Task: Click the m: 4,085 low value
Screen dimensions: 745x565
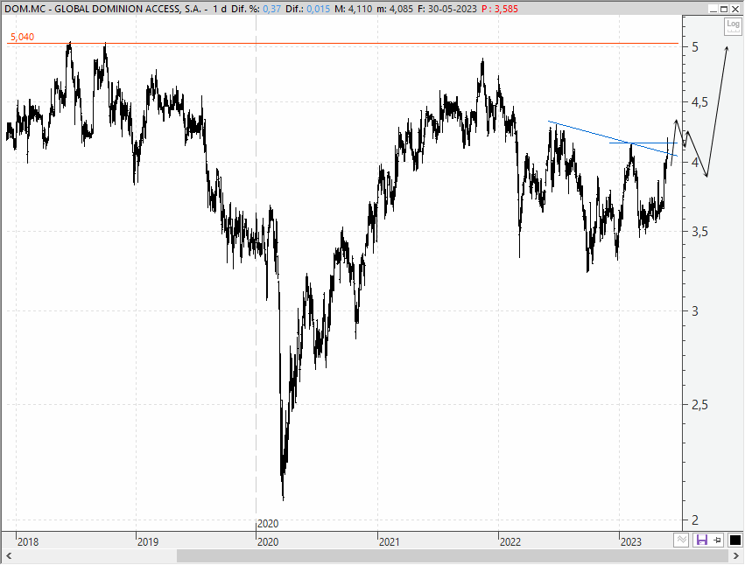Action: (x=396, y=9)
